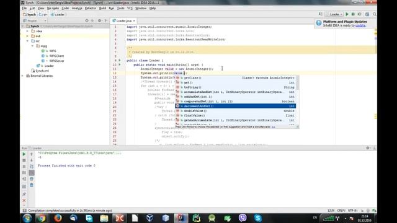
Task: Expand the .idea folder
Action: [27, 31]
